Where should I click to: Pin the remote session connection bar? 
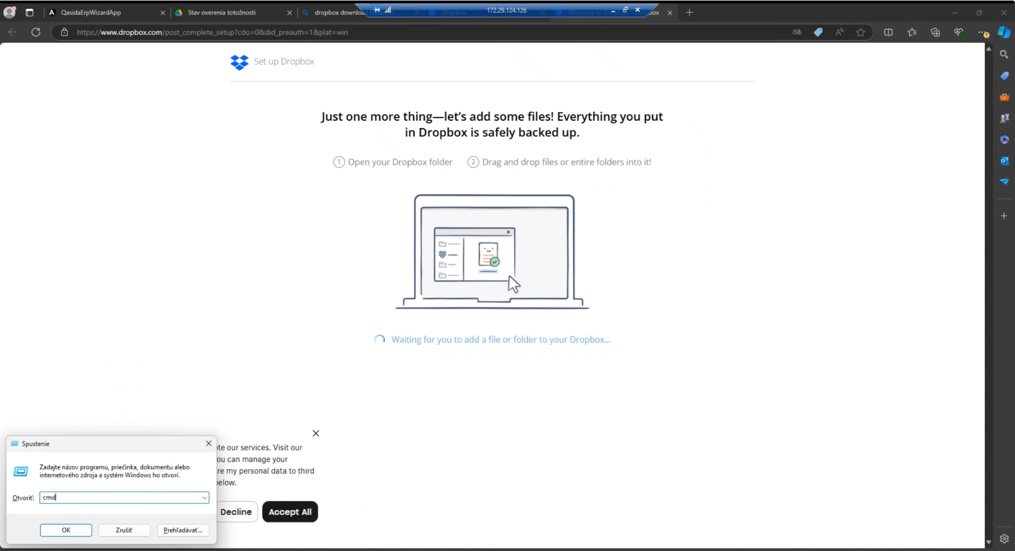pyautogui.click(x=377, y=10)
